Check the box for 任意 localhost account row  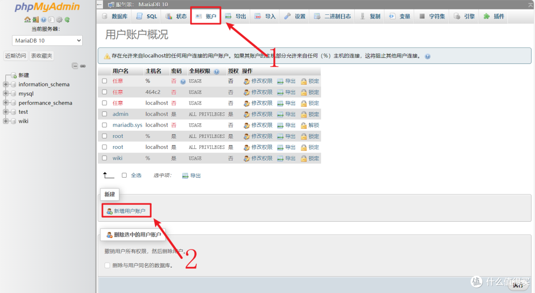(105, 102)
